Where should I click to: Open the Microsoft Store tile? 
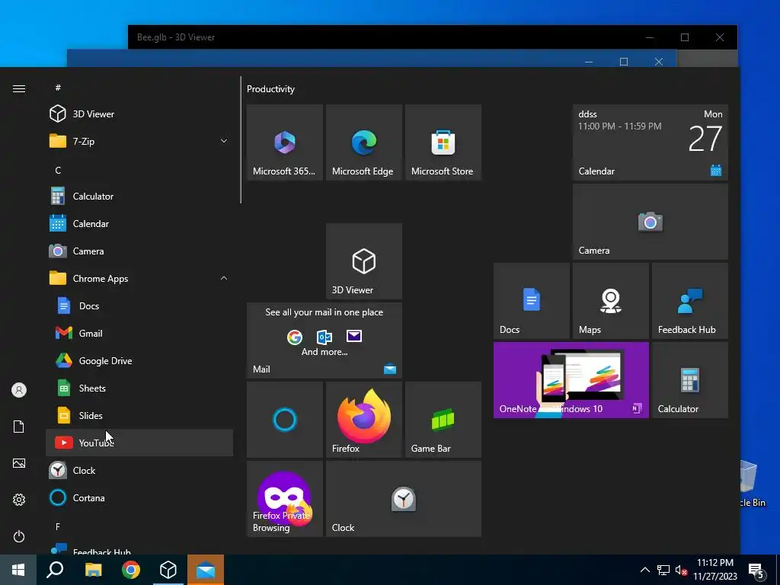(x=443, y=142)
